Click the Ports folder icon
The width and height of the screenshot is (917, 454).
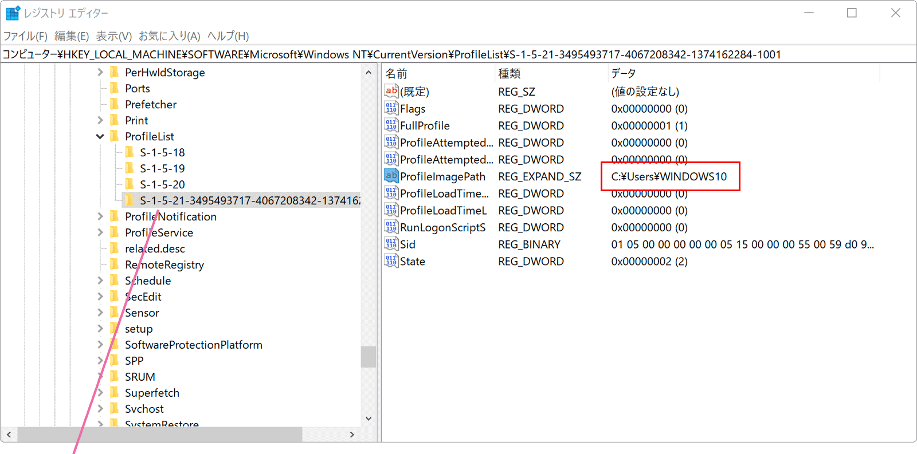[114, 88]
